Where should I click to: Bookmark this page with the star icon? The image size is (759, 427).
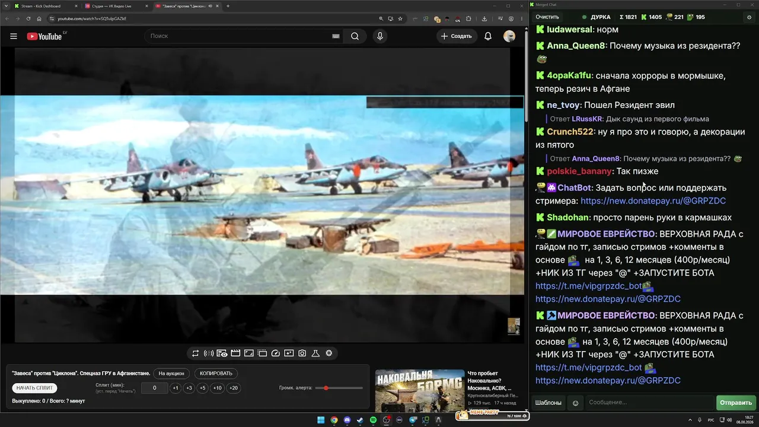pyautogui.click(x=401, y=18)
